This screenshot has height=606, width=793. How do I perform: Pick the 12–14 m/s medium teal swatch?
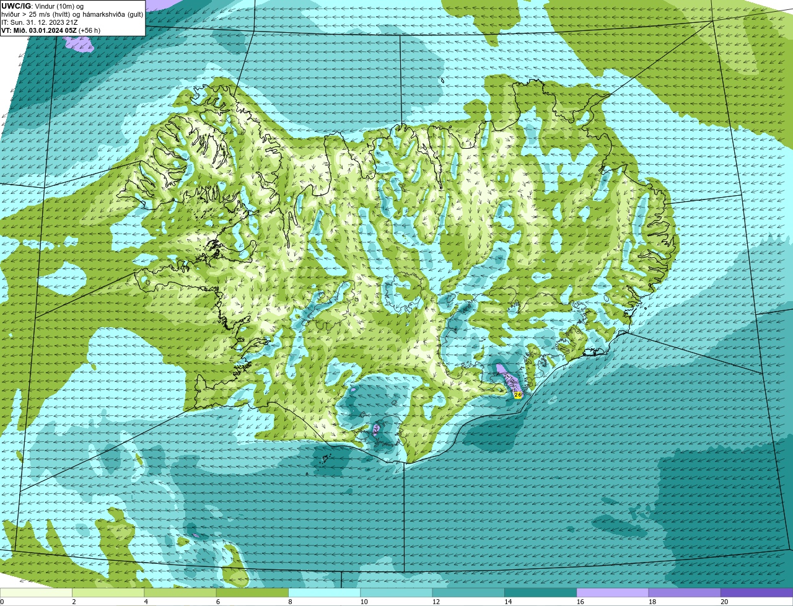coord(468,592)
